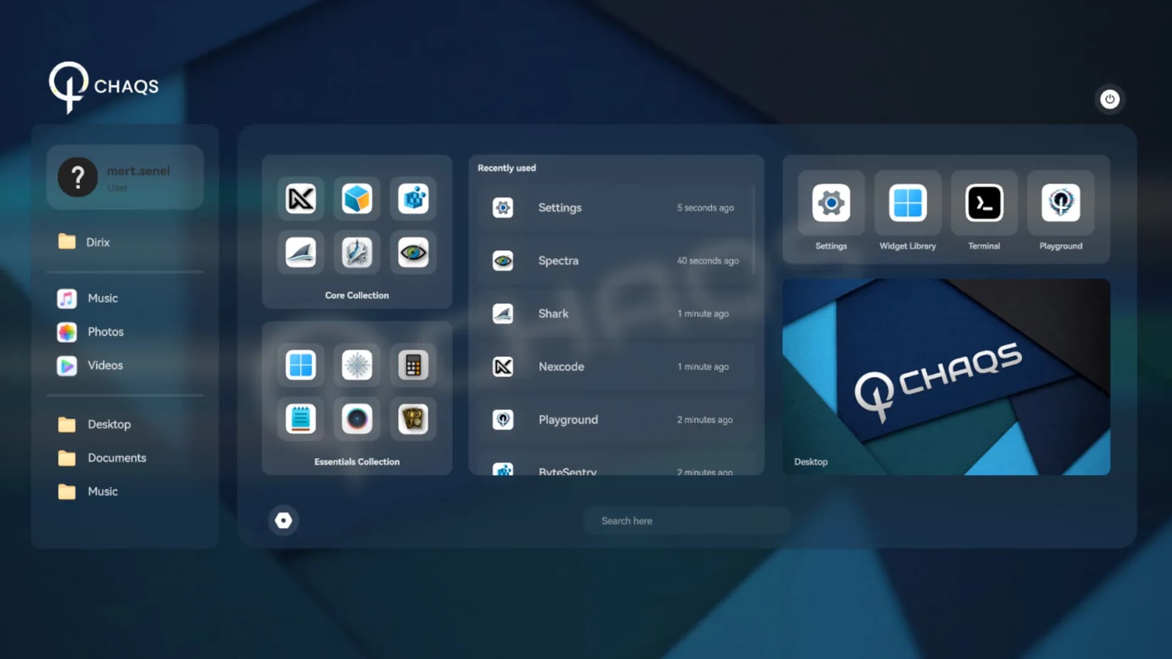Open the Desktop wallpaper preview thumbnail
The image size is (1172, 659).
946,377
